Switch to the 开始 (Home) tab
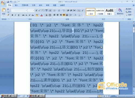The image size is (135, 98). tap(9, 5)
